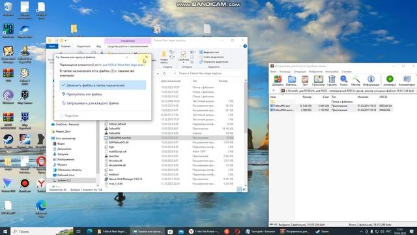The height and width of the screenshot is (235, 417).
Task: Switch Explorer to large icons view toggle
Action: (x=244, y=189)
